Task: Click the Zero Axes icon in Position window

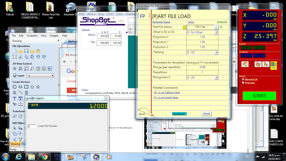Action: coord(245,64)
